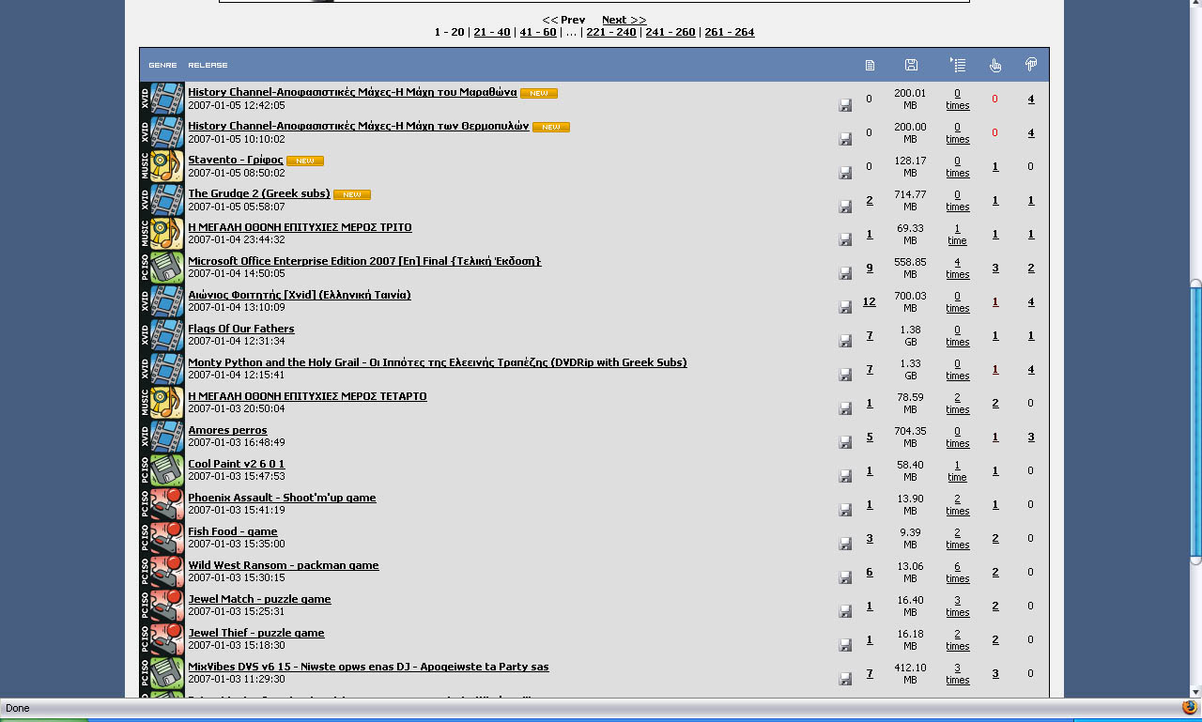Screen dimensions: 1202x722
Task: Click the save icon for History Channel Μαραθώνα row
Action: pos(845,105)
